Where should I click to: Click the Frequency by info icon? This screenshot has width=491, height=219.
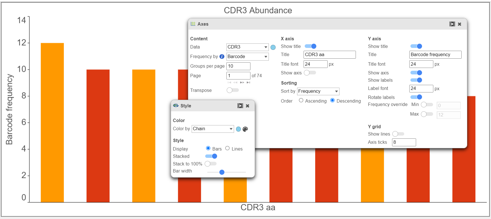222,57
